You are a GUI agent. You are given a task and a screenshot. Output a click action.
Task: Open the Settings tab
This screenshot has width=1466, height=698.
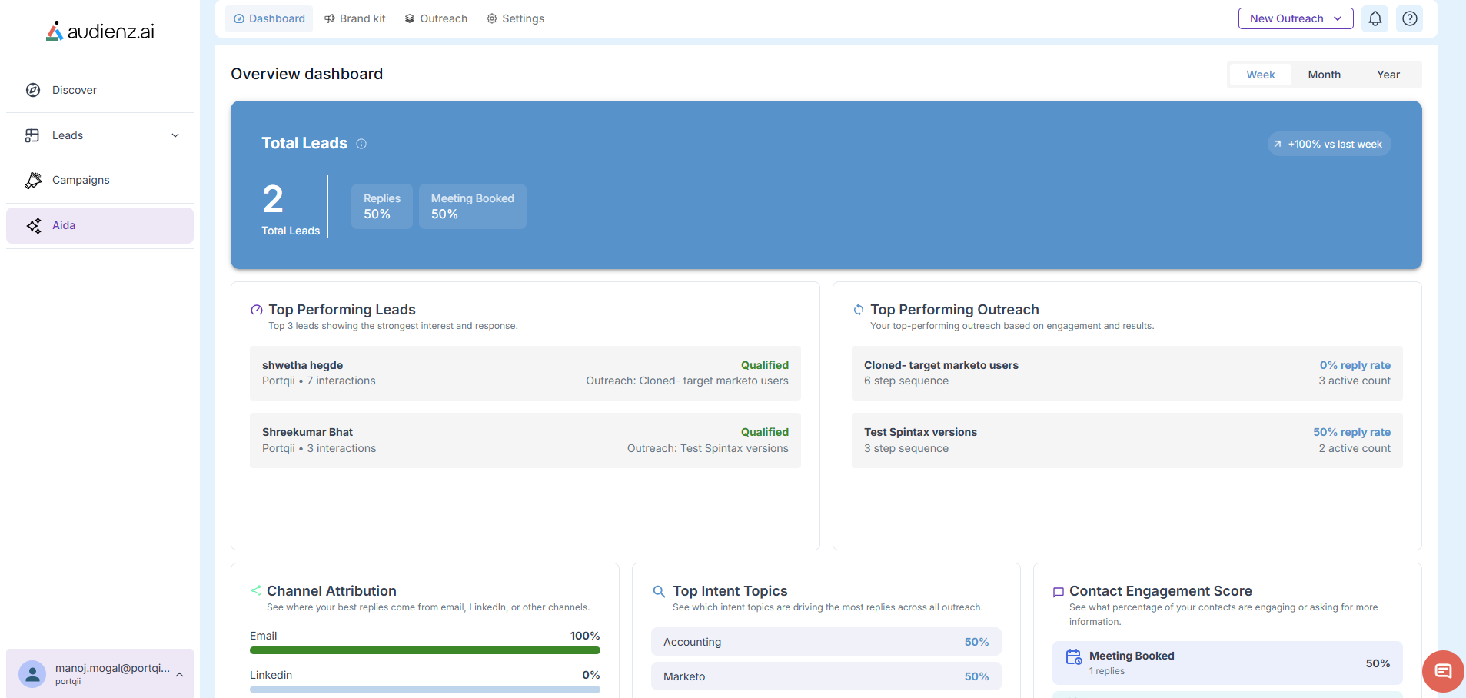pos(515,18)
